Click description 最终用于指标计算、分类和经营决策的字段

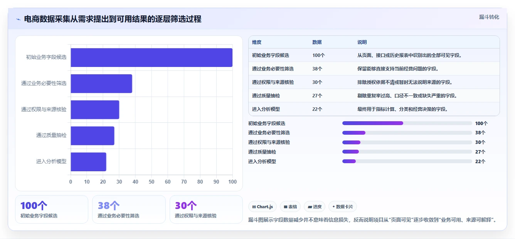(x=402, y=109)
